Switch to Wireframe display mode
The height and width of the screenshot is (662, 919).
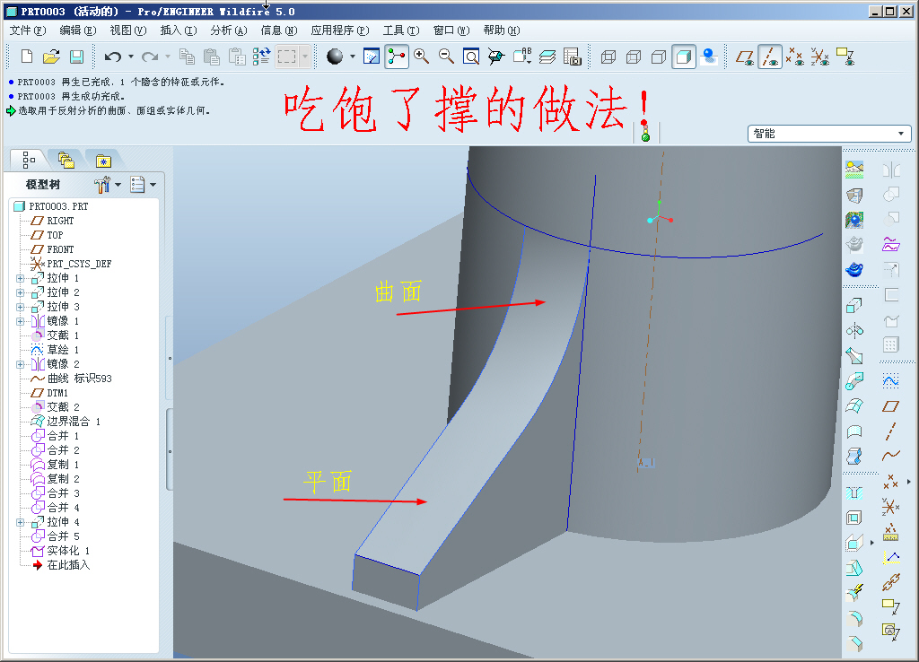coord(608,57)
